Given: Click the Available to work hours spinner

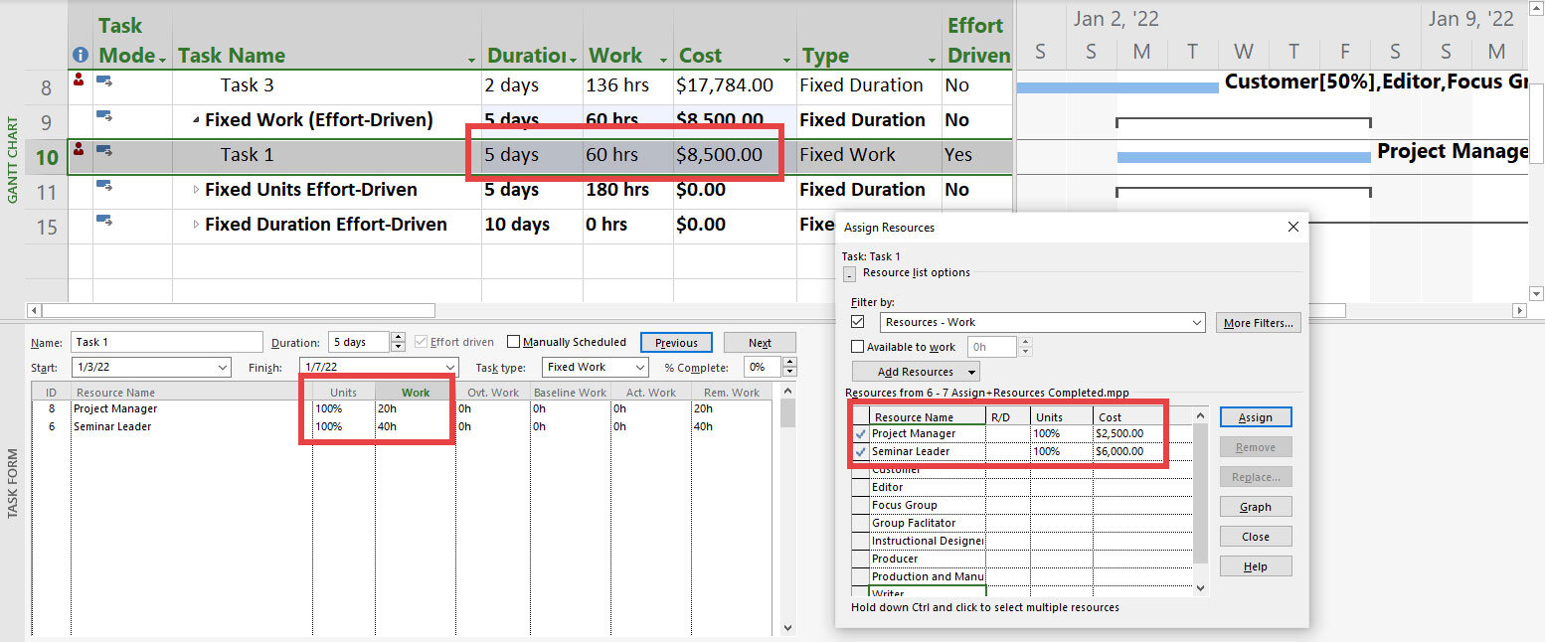Looking at the screenshot, I should 1026,347.
